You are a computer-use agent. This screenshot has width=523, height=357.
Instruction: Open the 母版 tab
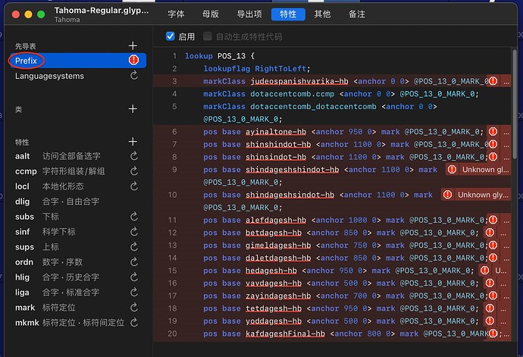(211, 14)
